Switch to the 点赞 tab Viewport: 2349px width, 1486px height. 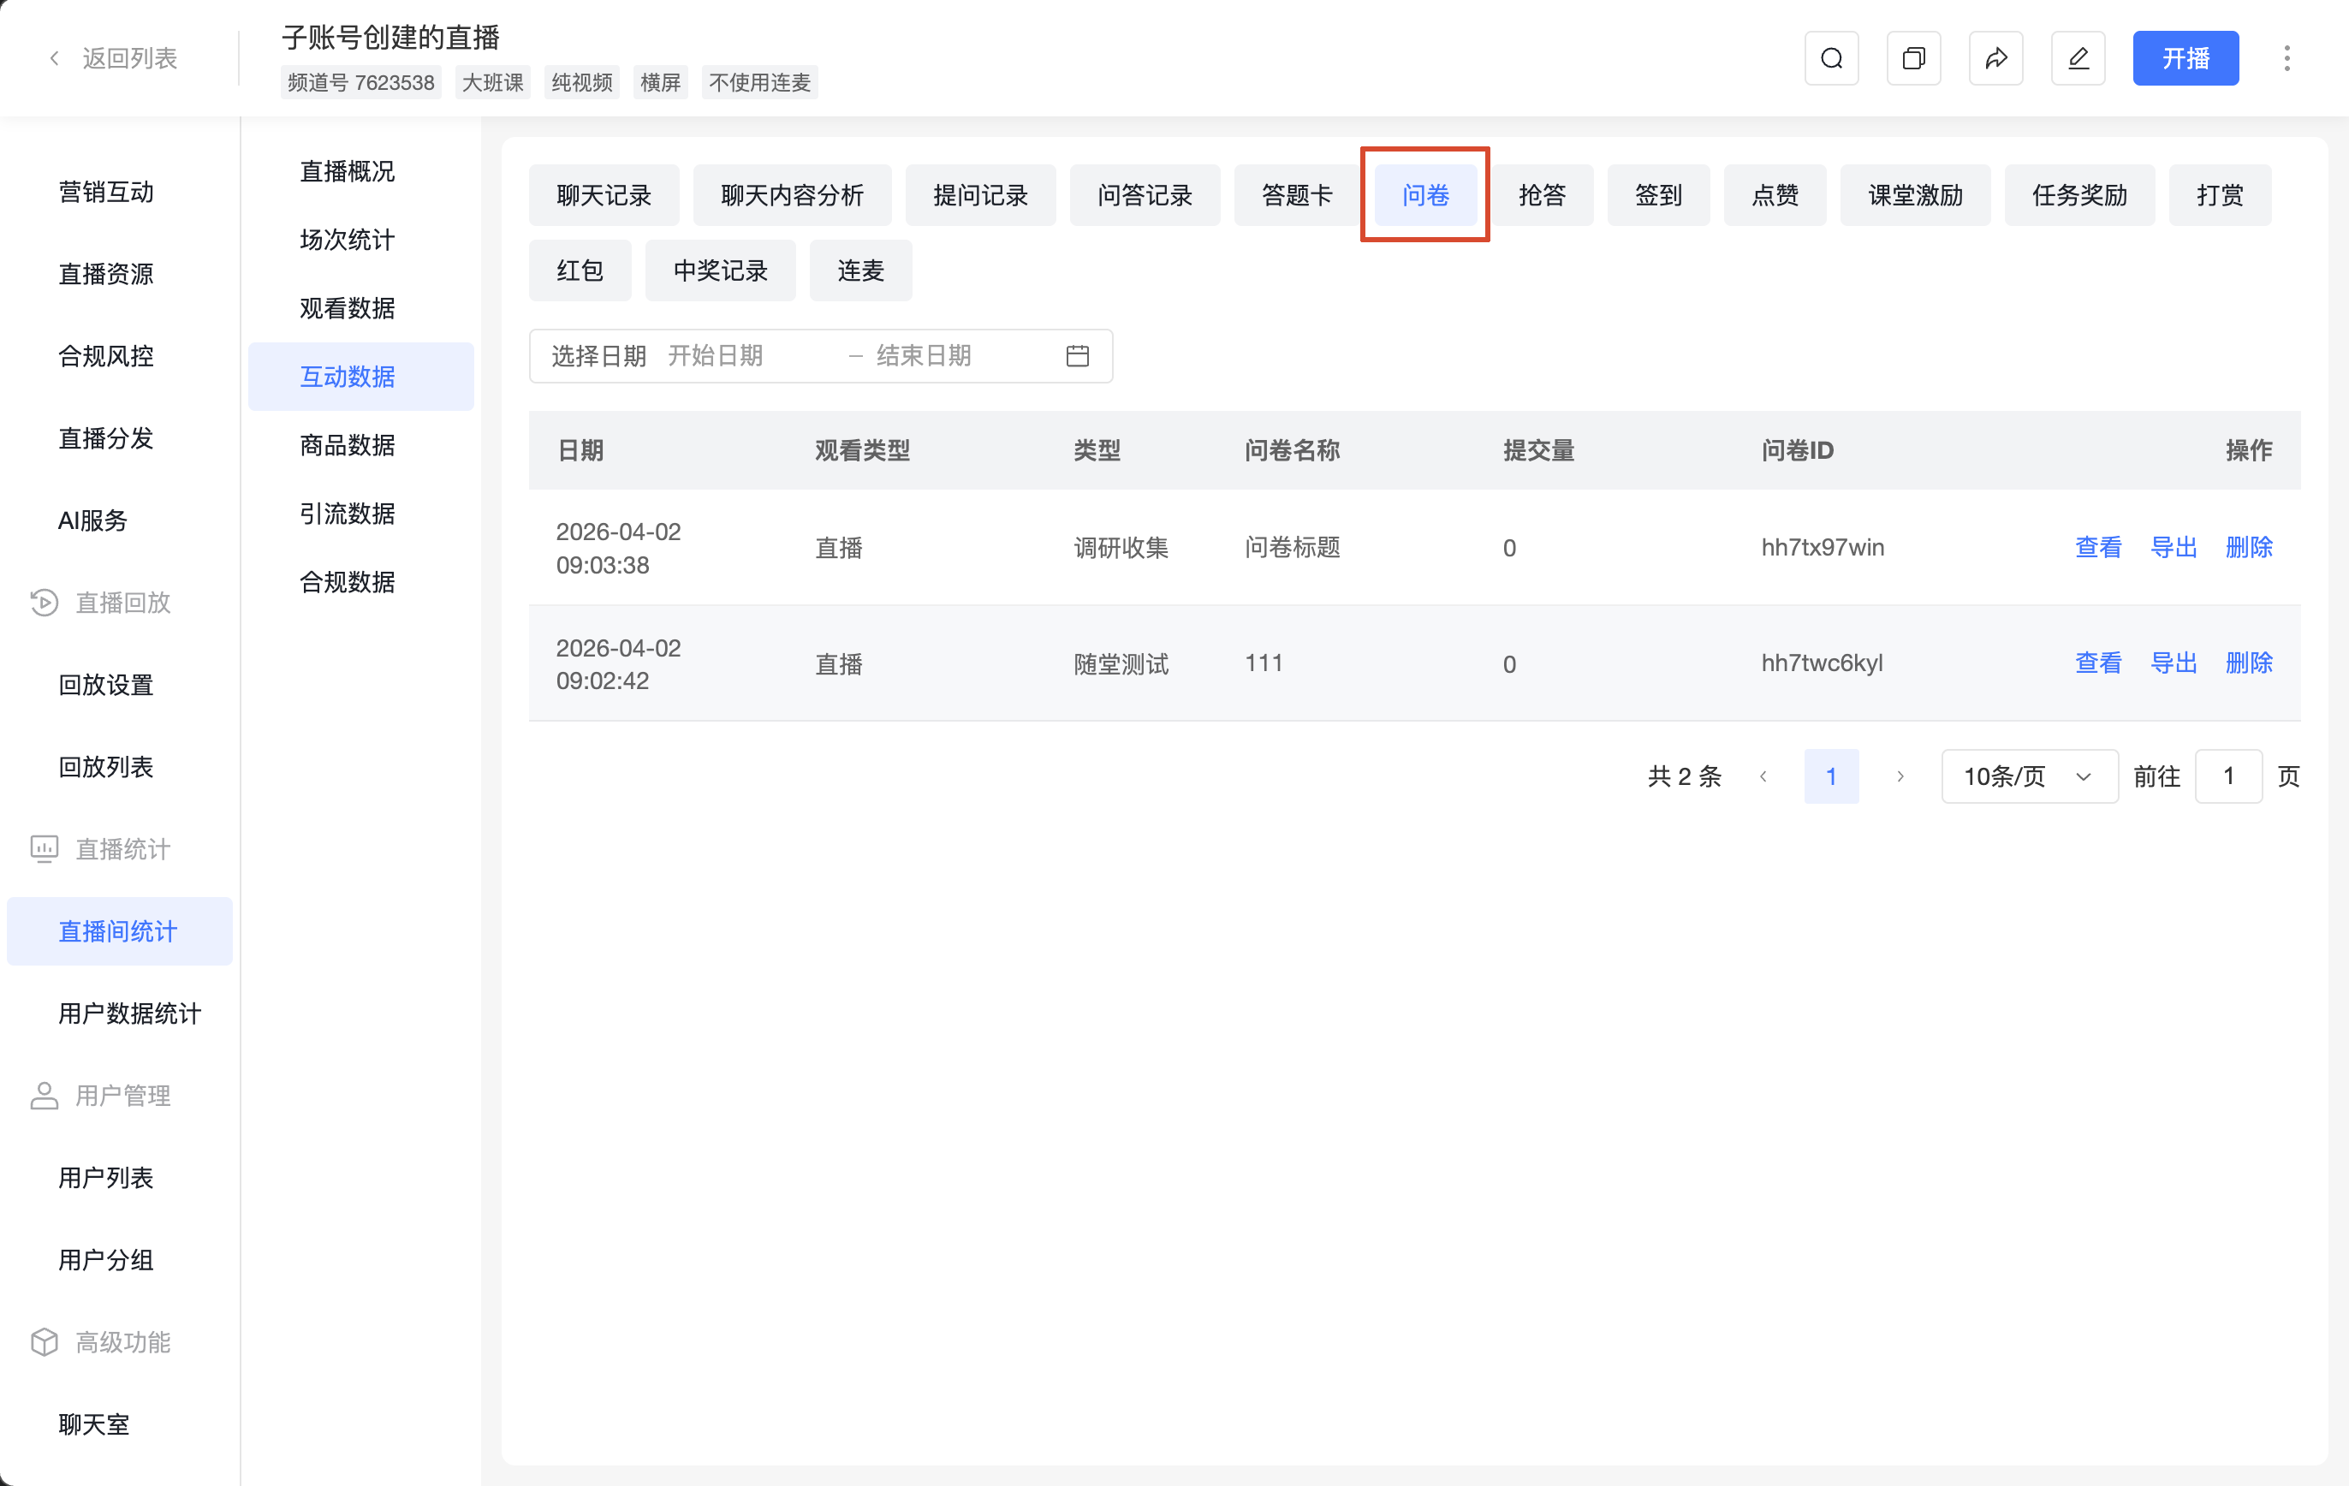tap(1775, 195)
